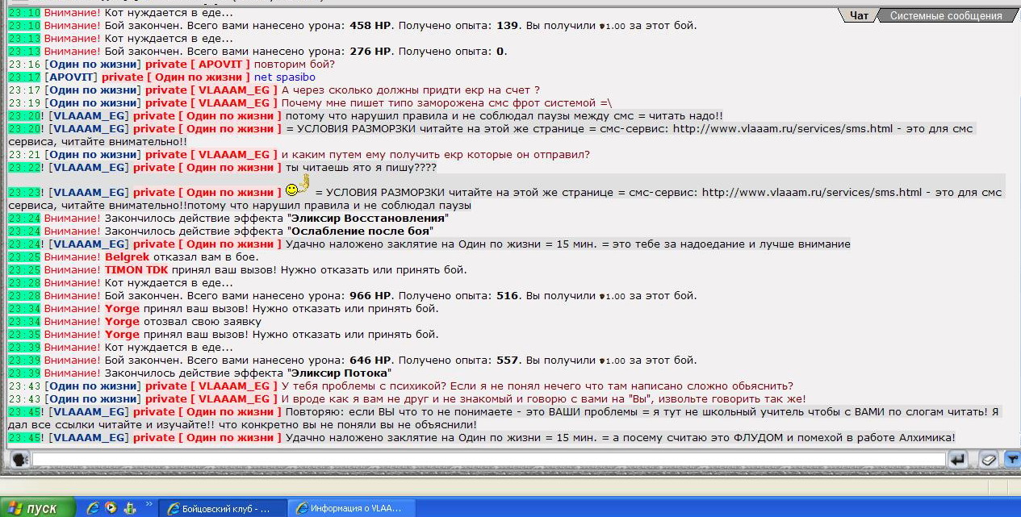Clear chat with the eraser icon
Image resolution: width=1021 pixels, height=517 pixels.
[x=990, y=460]
